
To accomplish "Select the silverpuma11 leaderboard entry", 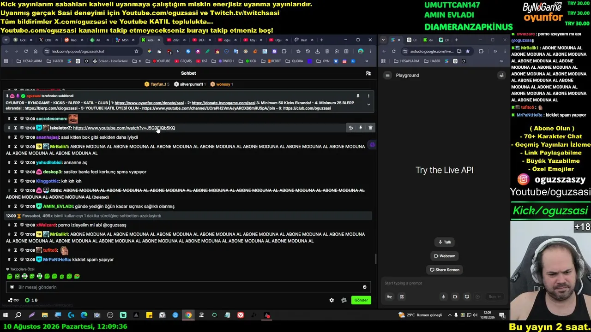I will [x=190, y=84].
